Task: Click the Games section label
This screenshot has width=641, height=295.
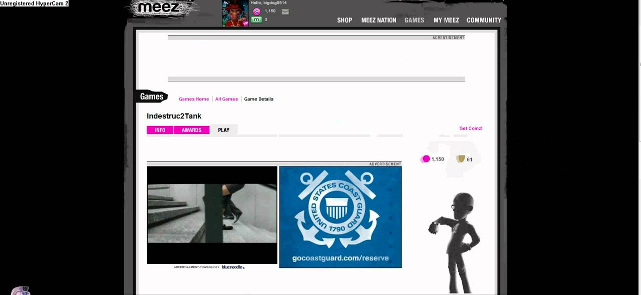Action: point(152,96)
